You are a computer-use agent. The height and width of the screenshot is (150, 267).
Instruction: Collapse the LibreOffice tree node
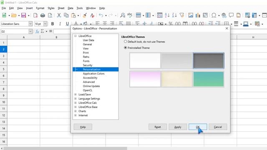(x=76, y=36)
